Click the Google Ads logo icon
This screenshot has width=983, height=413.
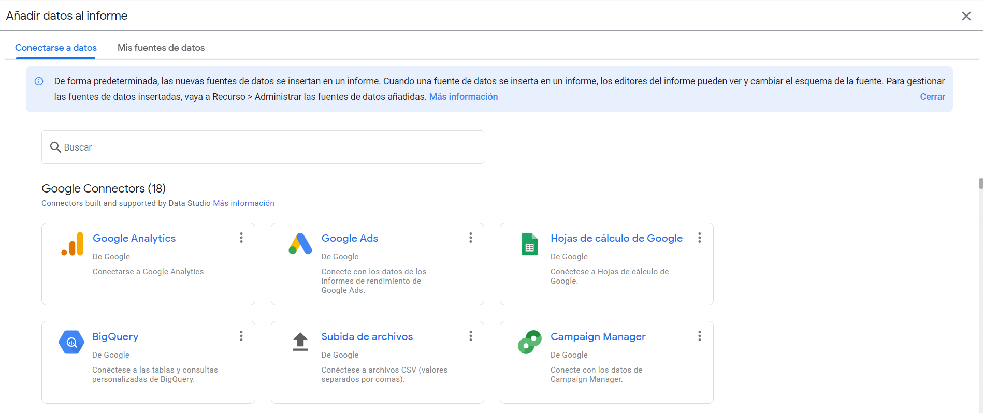tap(300, 244)
